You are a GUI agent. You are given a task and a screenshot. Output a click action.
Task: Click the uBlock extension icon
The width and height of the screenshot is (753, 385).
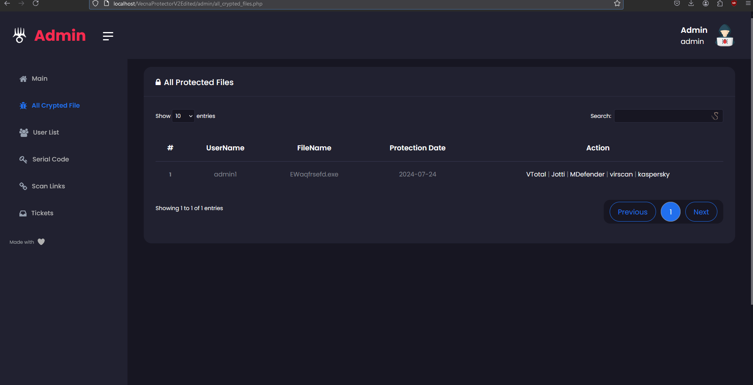pyautogui.click(x=734, y=3)
